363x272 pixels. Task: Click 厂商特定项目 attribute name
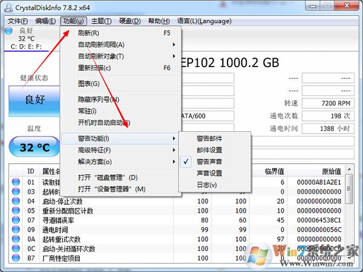click(61, 258)
